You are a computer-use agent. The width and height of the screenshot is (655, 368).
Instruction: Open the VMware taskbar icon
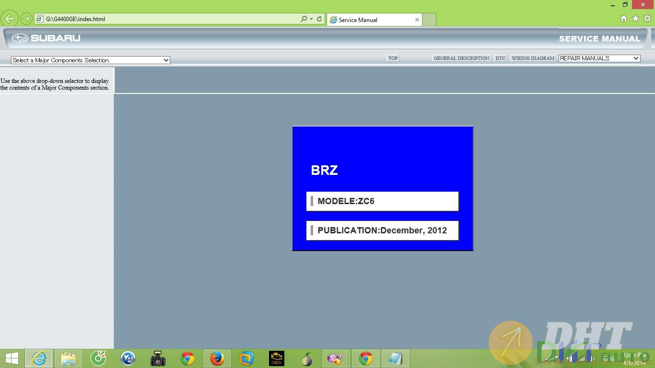click(247, 358)
